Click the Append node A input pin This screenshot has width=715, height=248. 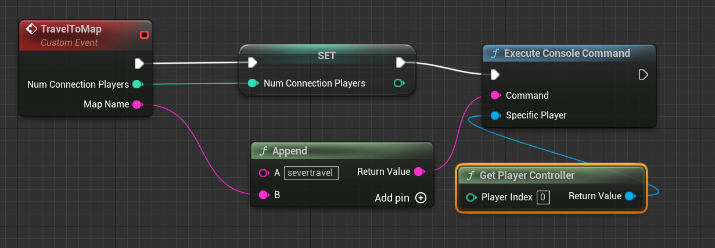point(264,172)
